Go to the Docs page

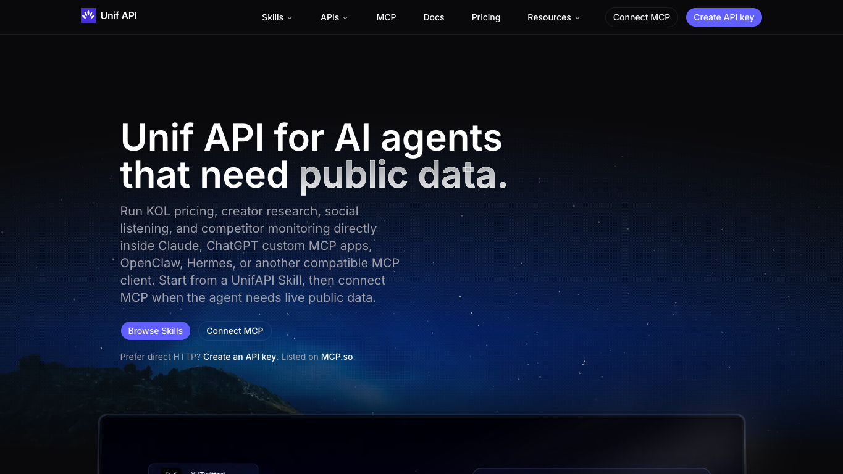click(x=434, y=17)
